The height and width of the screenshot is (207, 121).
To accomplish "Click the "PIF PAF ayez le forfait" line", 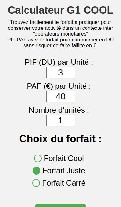I will 61,40.
